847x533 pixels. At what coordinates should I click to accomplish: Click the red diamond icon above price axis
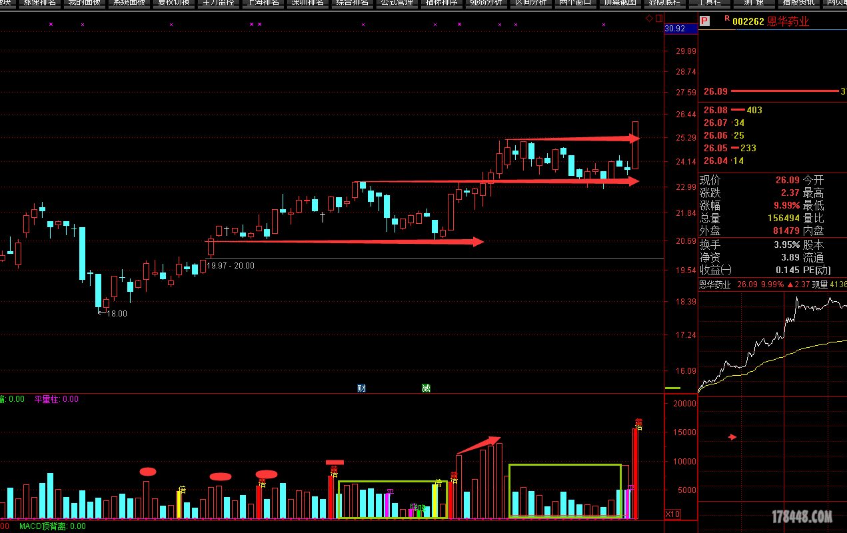(649, 19)
